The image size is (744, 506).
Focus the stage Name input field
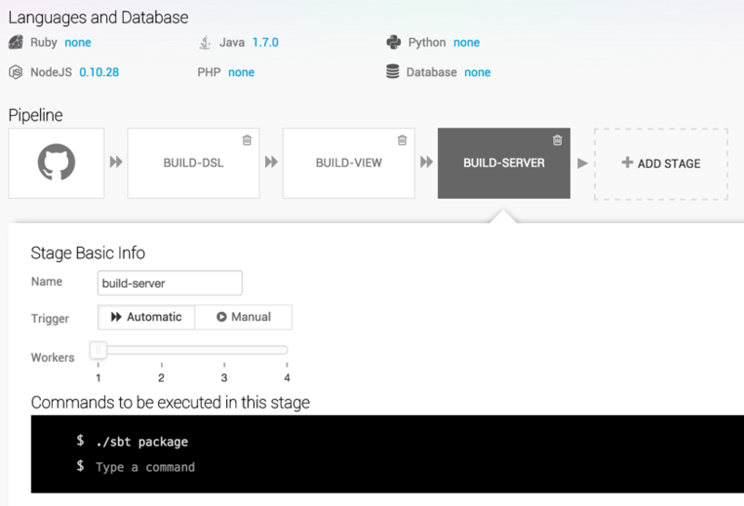pos(170,283)
